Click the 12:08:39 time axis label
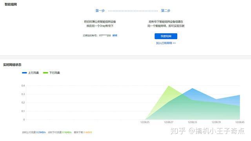The width and height of the screenshot is (251, 141). (216, 122)
